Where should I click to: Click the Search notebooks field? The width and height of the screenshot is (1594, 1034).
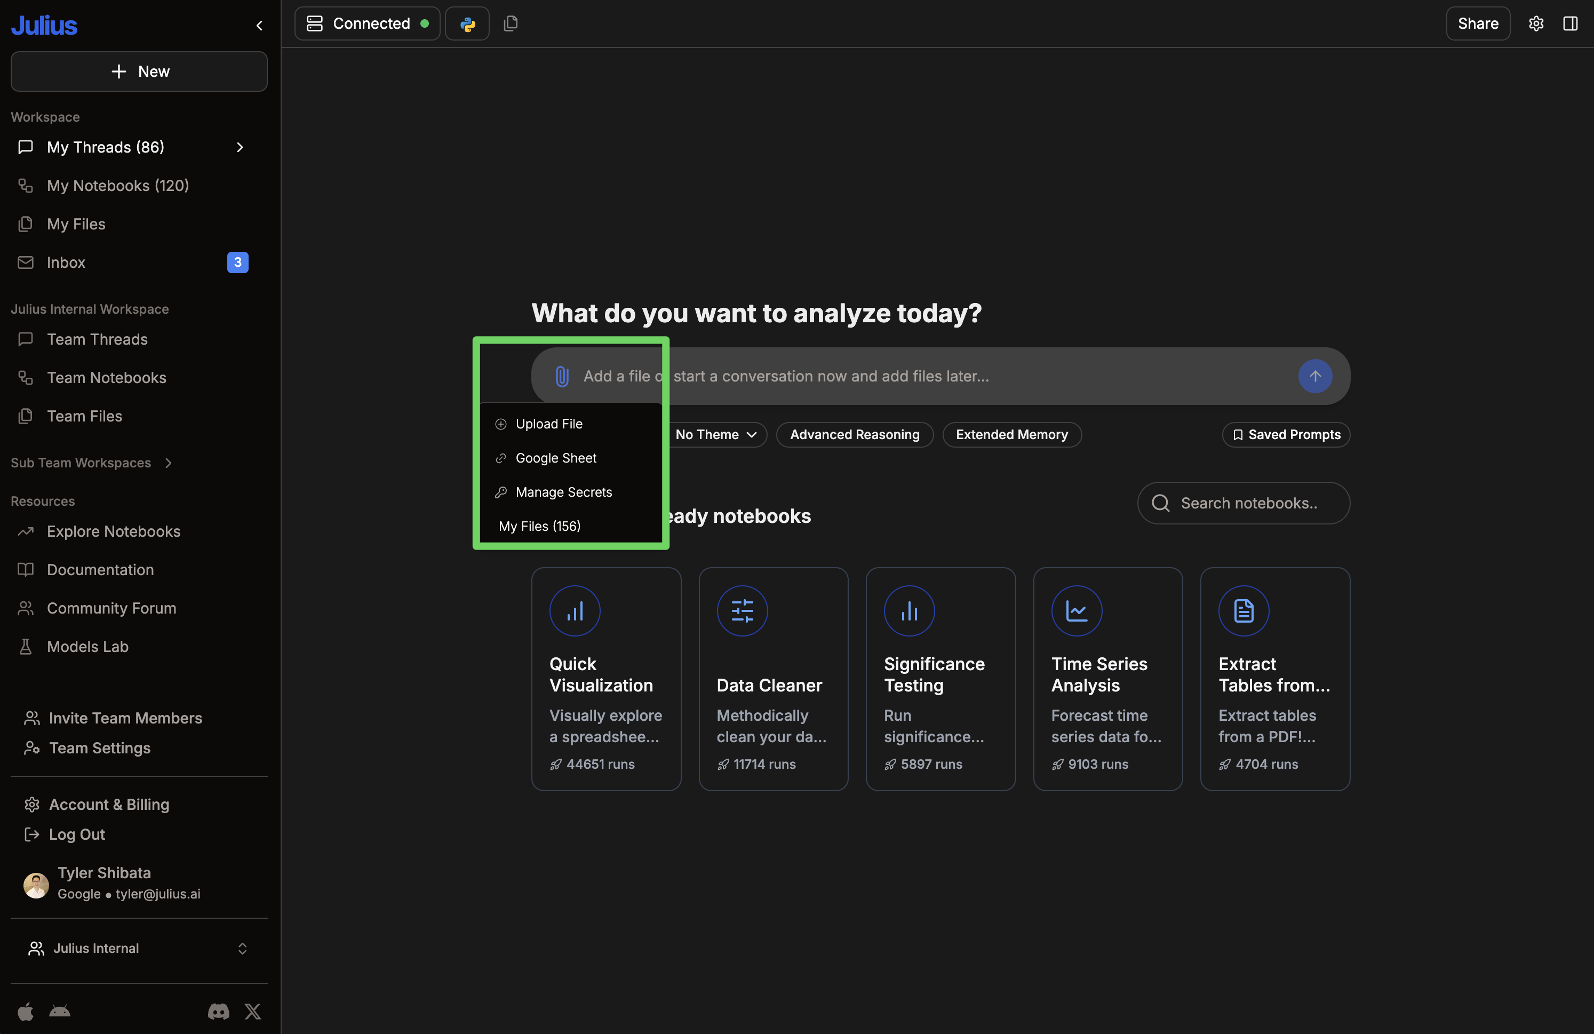coord(1248,503)
